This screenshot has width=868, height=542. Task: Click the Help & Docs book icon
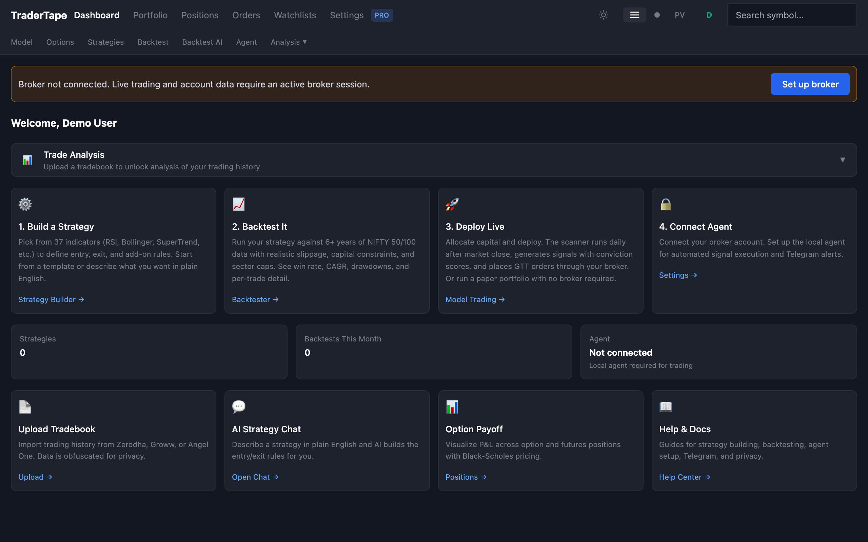(666, 406)
